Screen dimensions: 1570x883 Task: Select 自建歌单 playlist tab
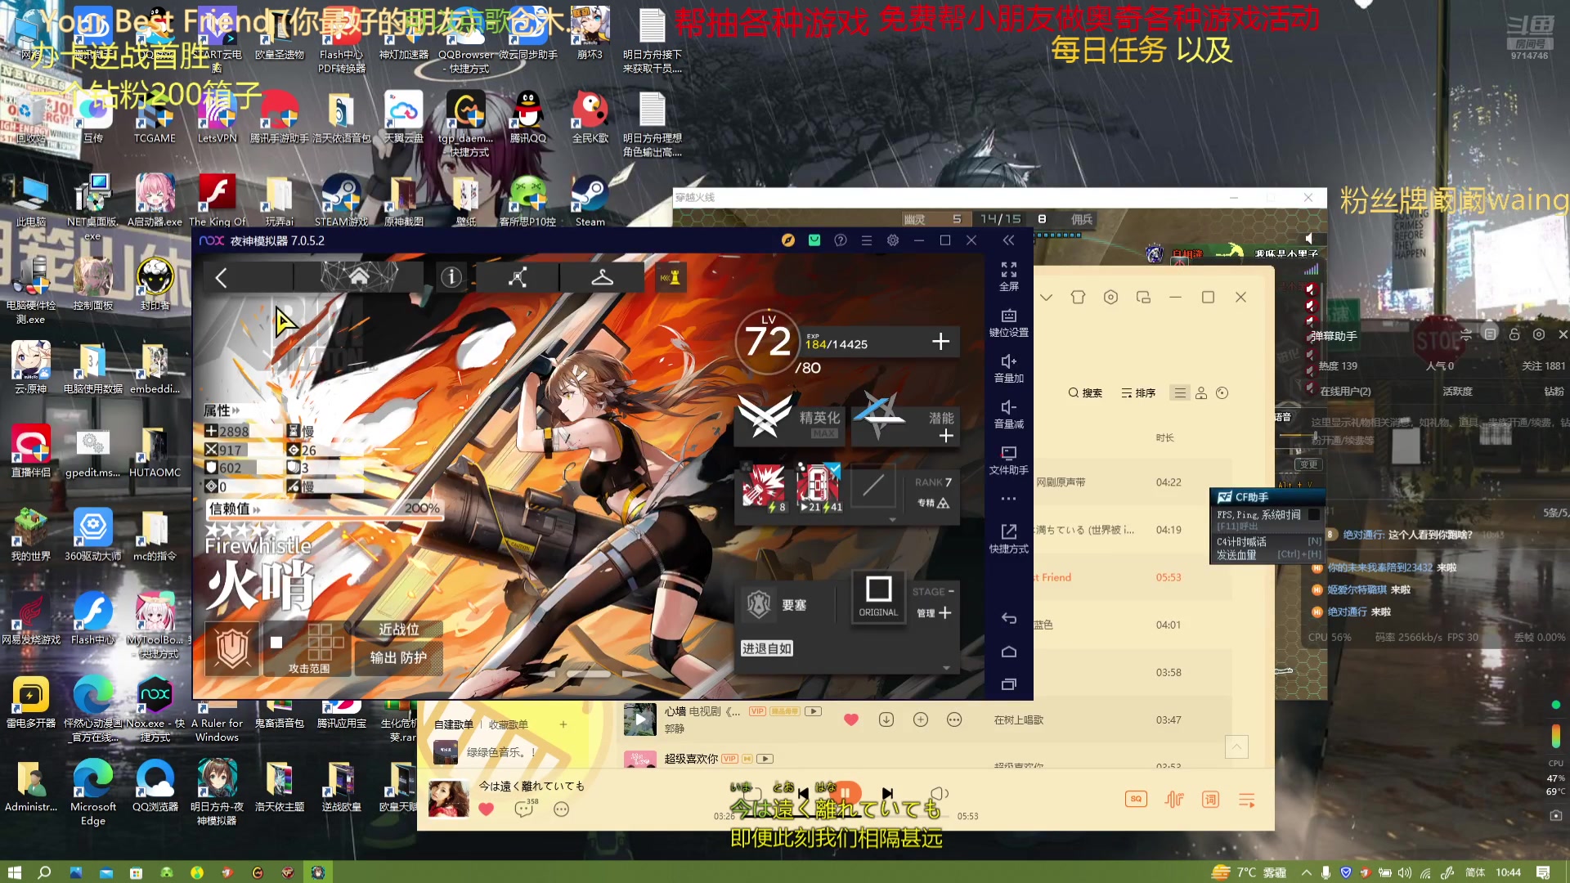[454, 724]
